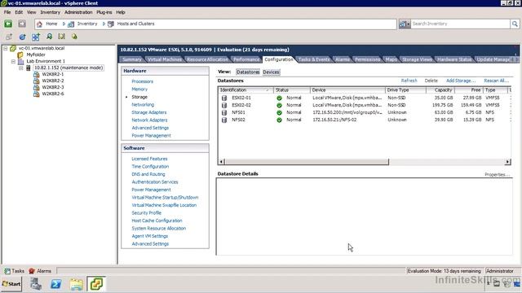Collapse the vc-01.vmwarelab.local tree node
The width and height of the screenshot is (522, 293).
coord(6,49)
